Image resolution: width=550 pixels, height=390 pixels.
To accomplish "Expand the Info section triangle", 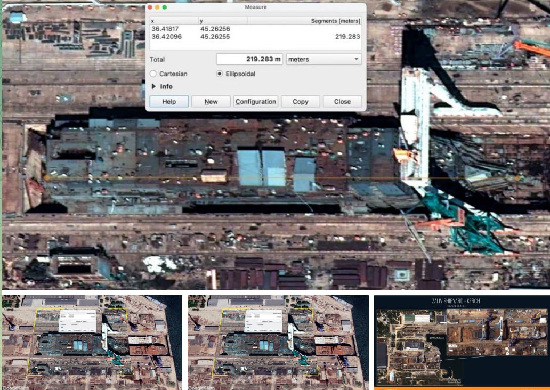I will (154, 86).
